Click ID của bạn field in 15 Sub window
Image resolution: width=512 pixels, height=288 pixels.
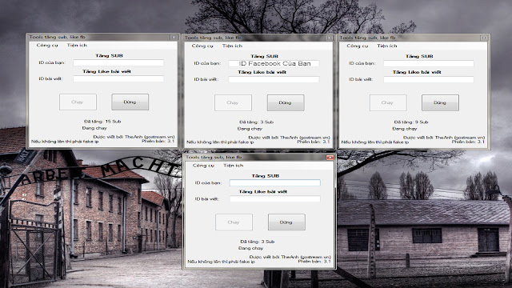[x=118, y=62]
